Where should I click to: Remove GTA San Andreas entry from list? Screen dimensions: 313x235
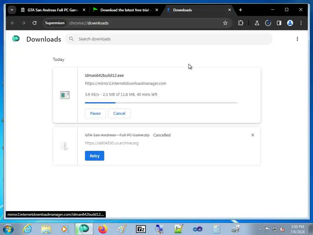click(253, 135)
